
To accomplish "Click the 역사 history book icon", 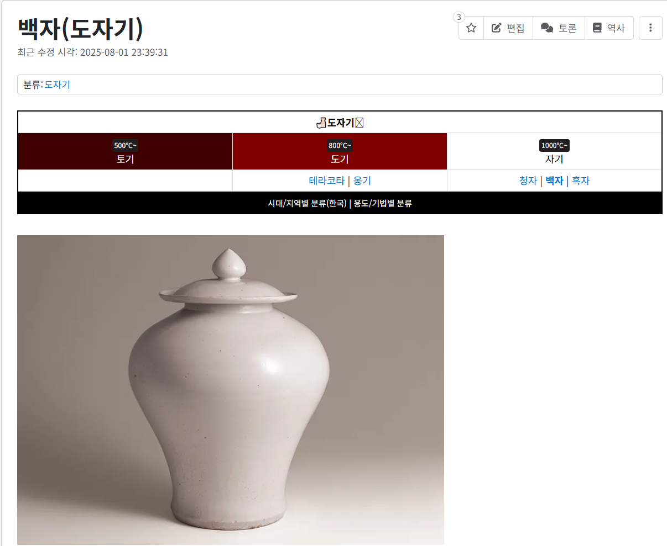I will coord(597,28).
